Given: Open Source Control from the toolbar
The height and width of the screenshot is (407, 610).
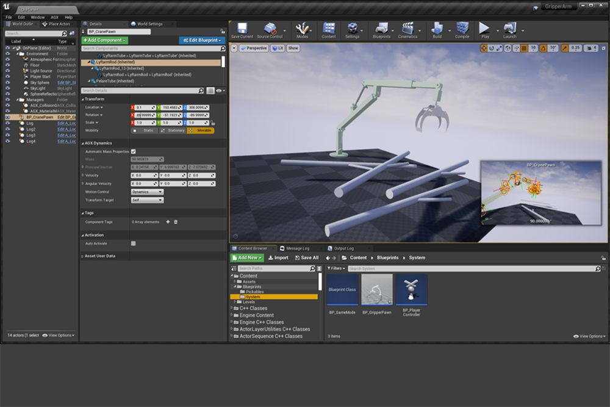Looking at the screenshot, I should coord(270,31).
